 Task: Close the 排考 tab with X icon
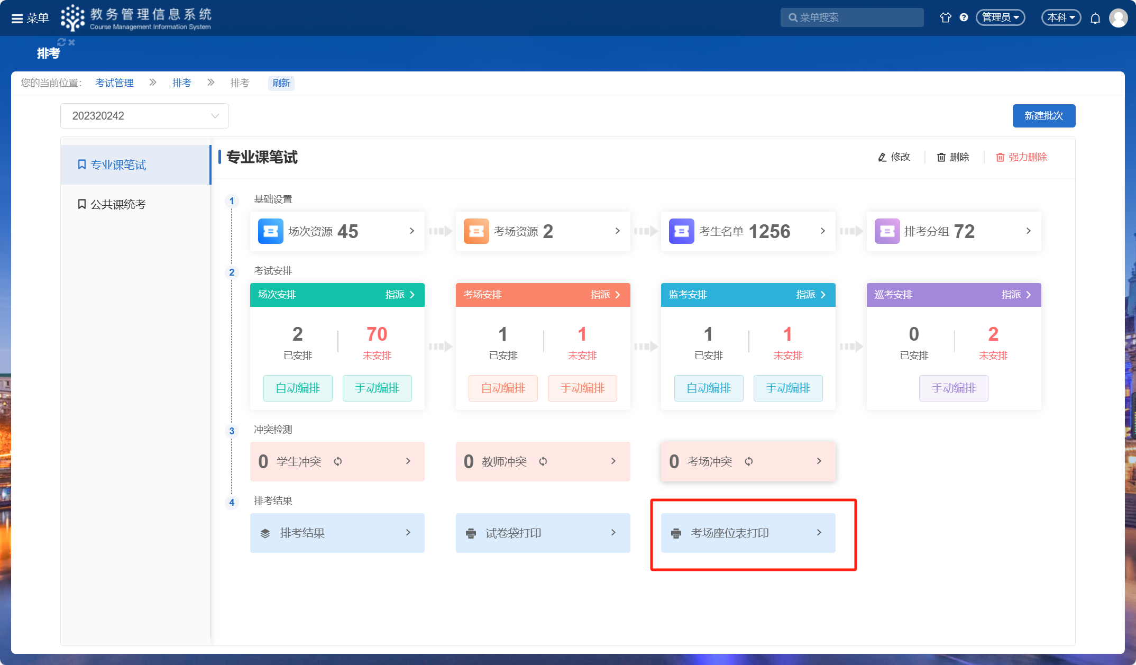pos(72,42)
